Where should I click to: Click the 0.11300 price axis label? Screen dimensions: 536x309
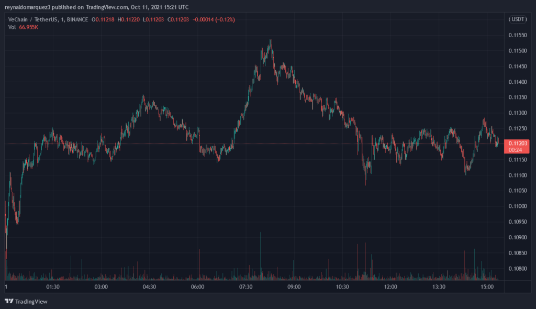(518, 113)
